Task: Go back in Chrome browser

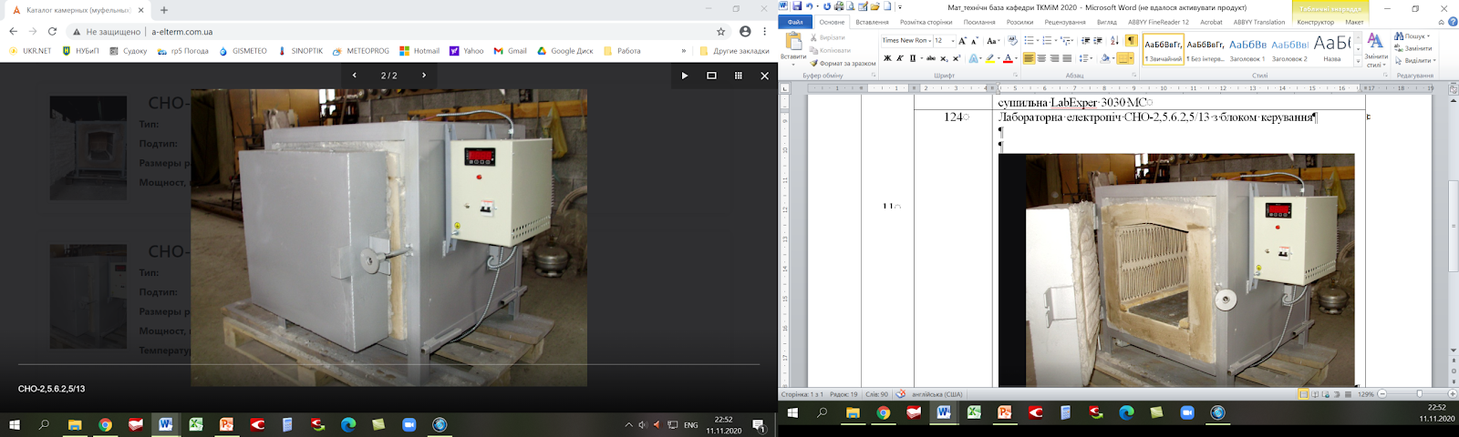Action: [13, 31]
